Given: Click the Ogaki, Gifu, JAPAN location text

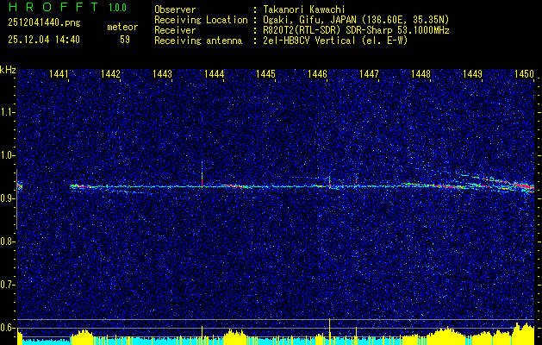Looking at the screenshot, I should click(356, 20).
